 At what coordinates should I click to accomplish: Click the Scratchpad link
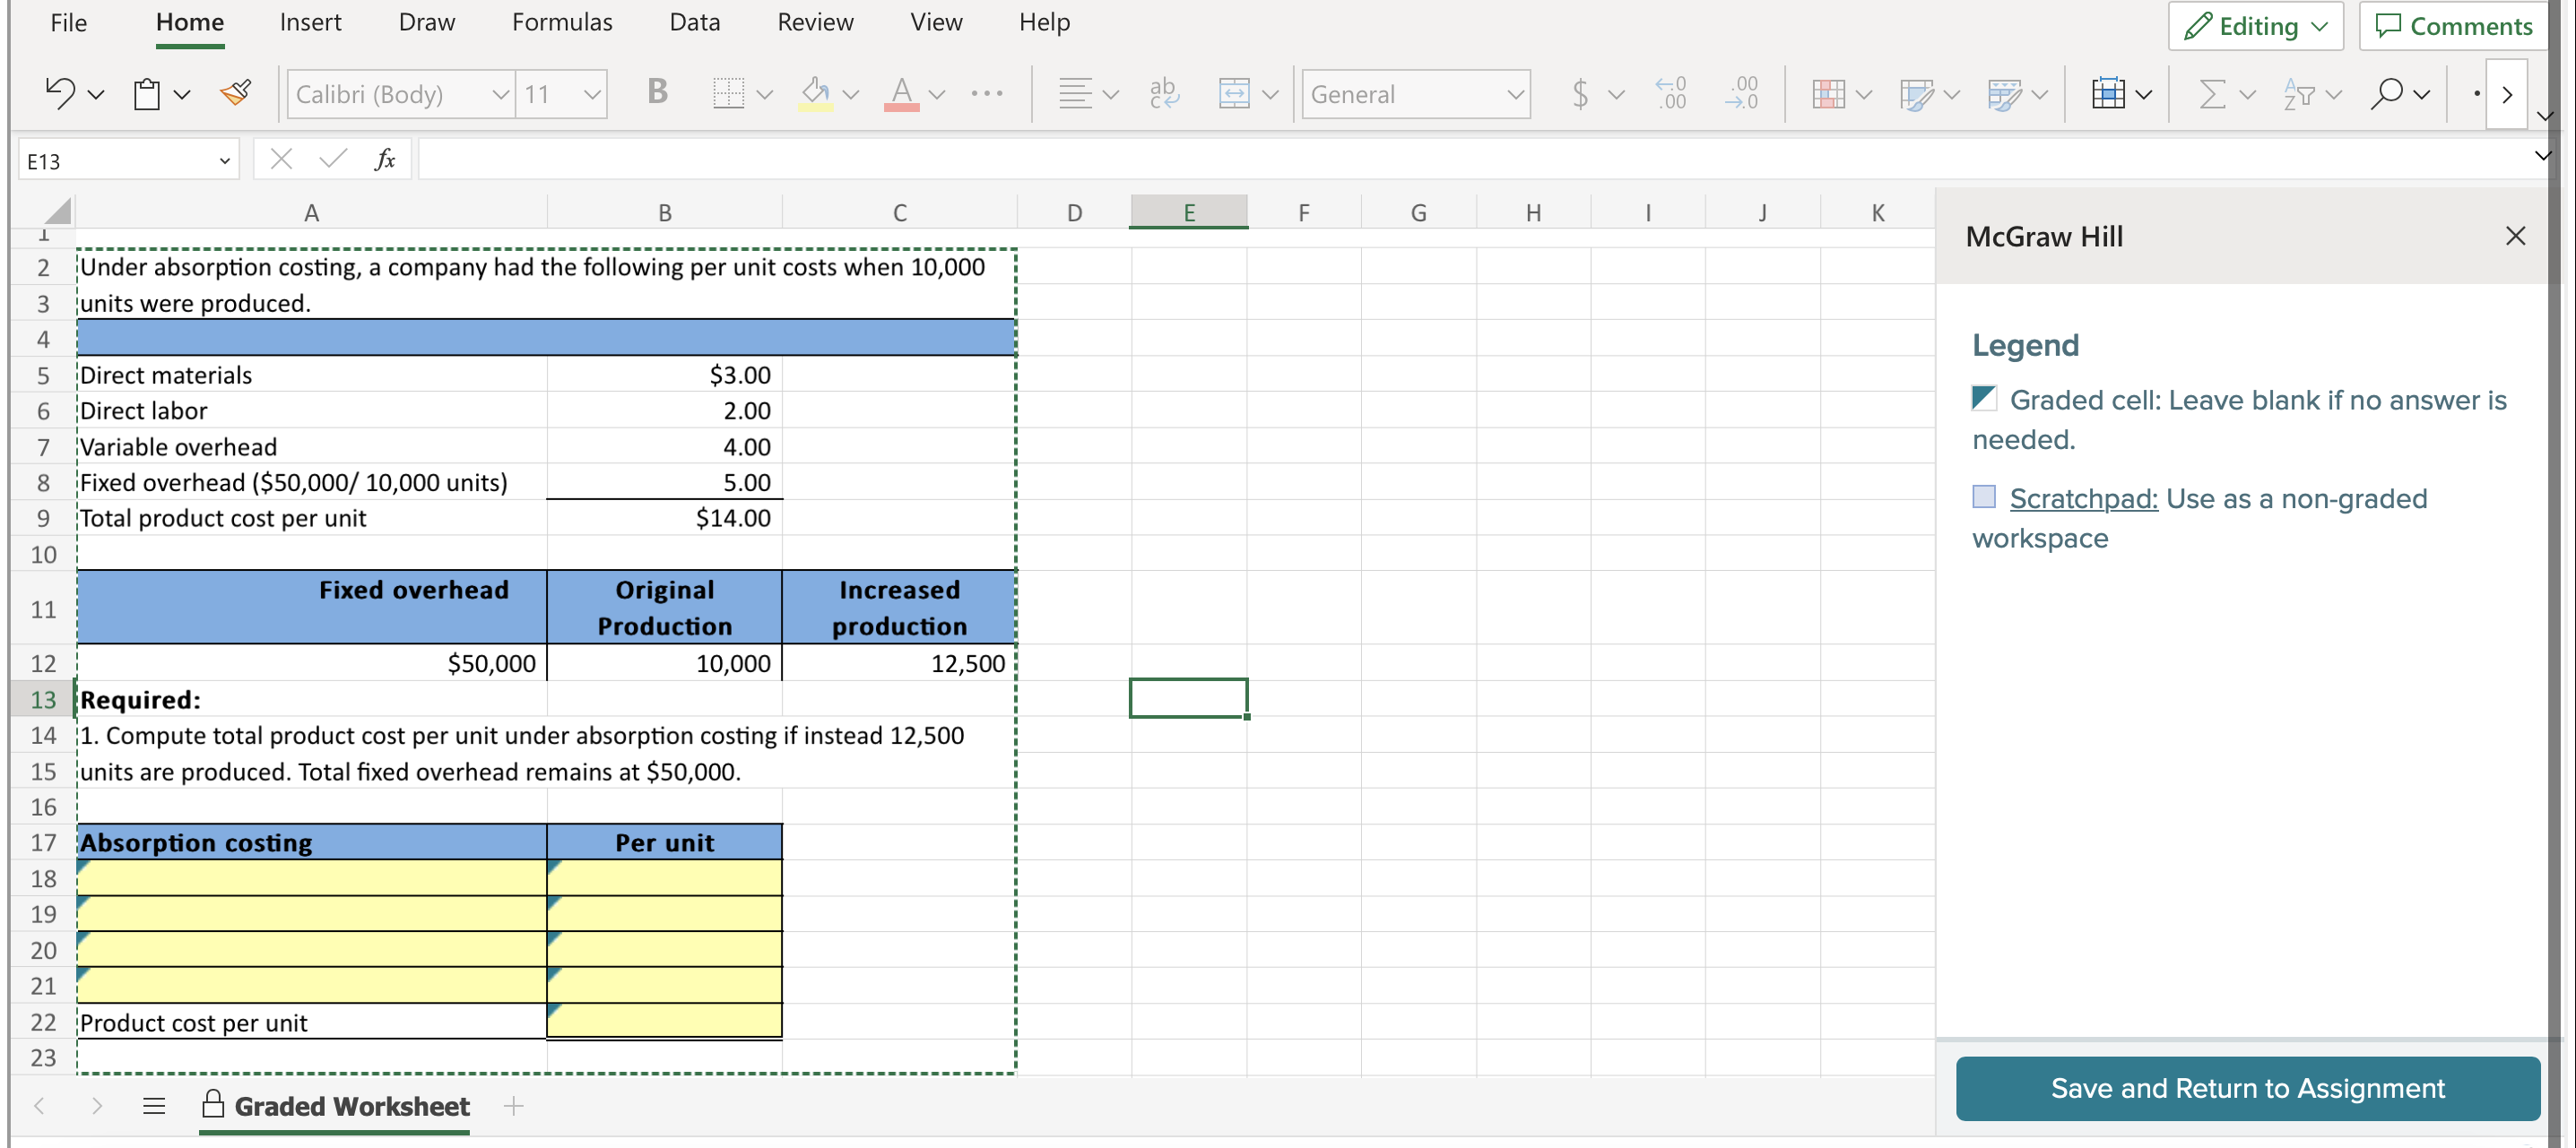[2083, 497]
